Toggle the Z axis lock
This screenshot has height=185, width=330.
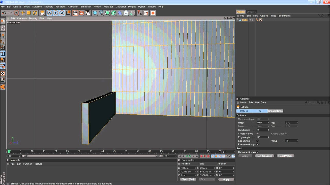click(x=62, y=13)
